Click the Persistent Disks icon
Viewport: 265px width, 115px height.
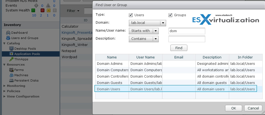click(x=11, y=80)
